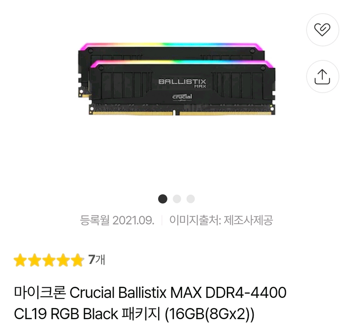
Task: Click the gold contact pins of front module
Action: 182,113
